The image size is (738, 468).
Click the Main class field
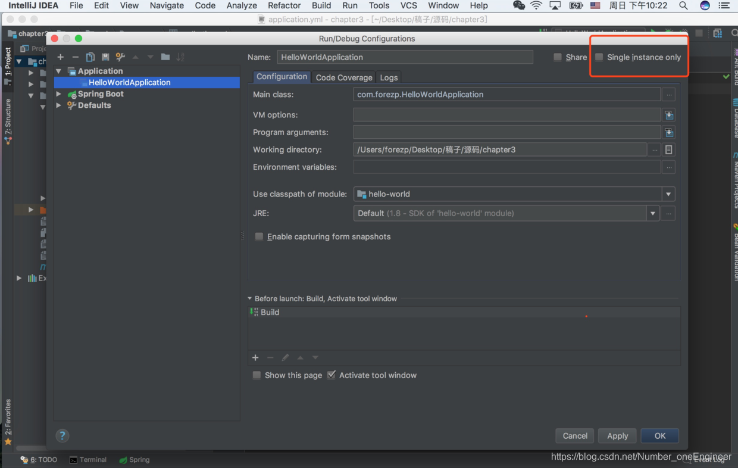click(507, 95)
